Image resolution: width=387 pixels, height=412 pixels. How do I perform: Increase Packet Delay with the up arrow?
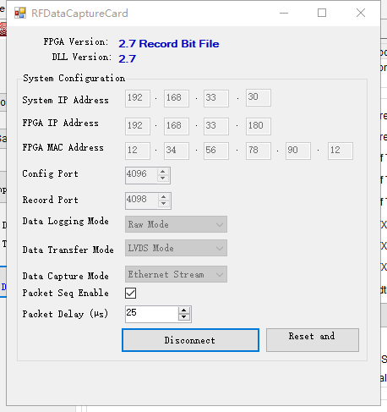click(184, 310)
